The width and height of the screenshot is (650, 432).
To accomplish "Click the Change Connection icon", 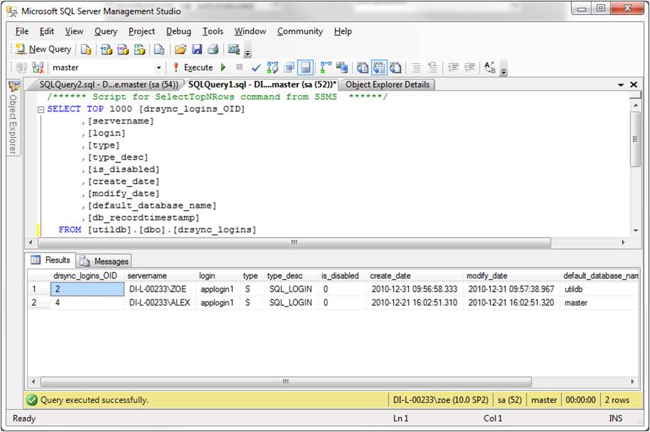I will (x=38, y=67).
